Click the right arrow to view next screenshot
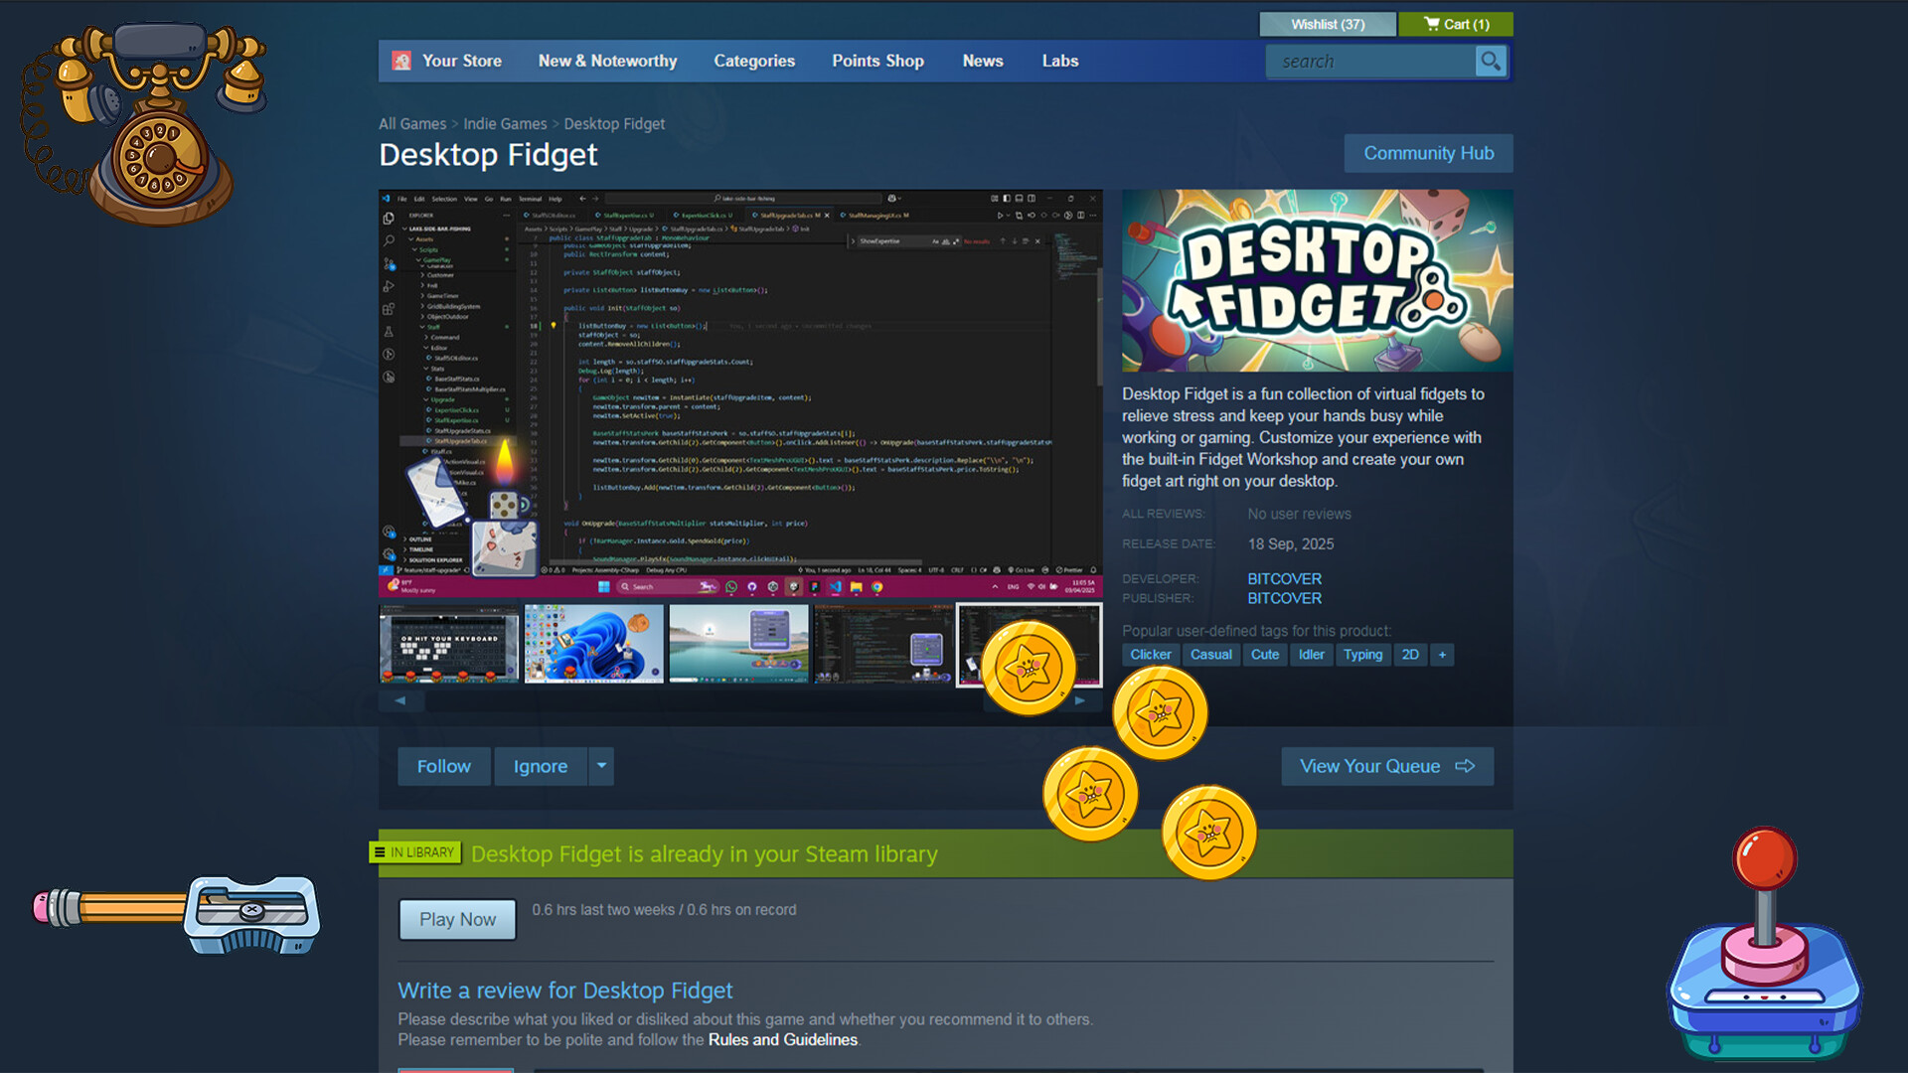 pos(1080,700)
